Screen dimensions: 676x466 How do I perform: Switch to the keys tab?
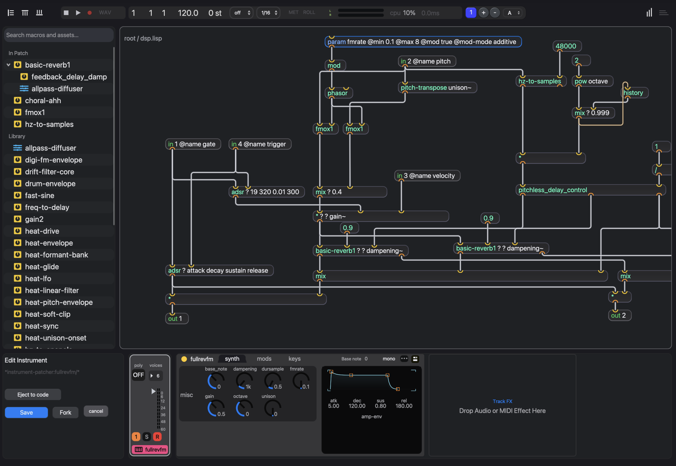[x=294, y=359]
